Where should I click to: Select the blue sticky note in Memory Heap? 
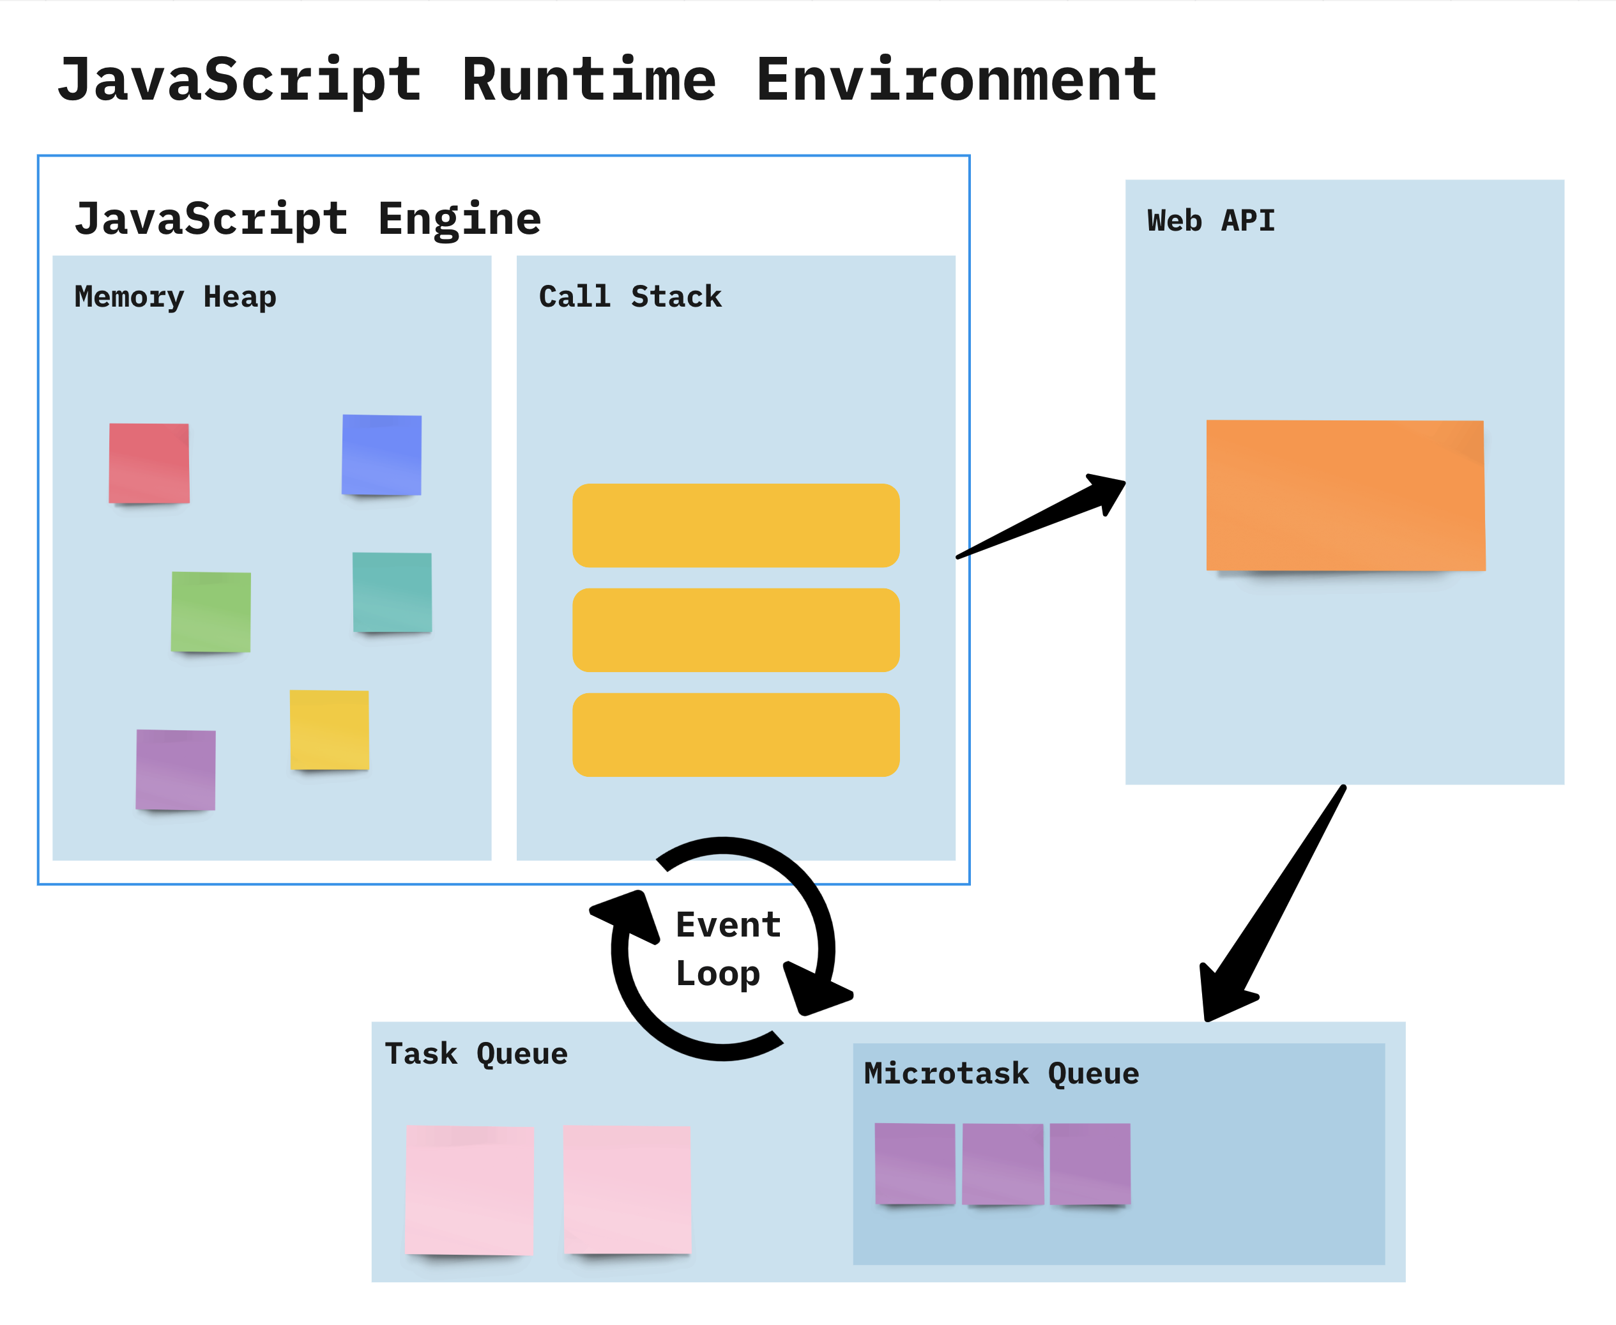[x=381, y=455]
